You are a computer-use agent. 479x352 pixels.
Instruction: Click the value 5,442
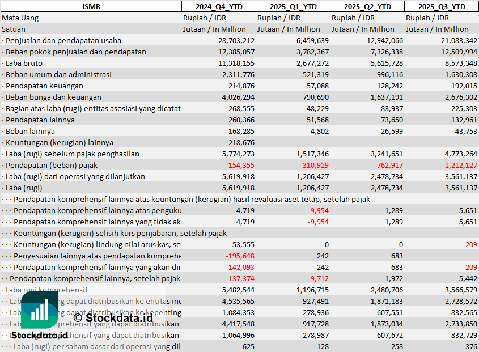(x=468, y=278)
